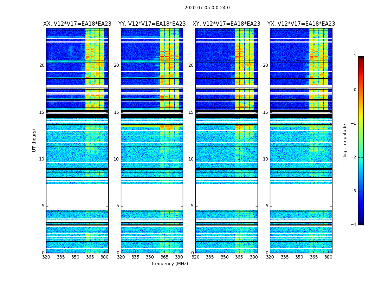Click the XY panel title text
Viewport: 369px width, 281px height.
226,24
